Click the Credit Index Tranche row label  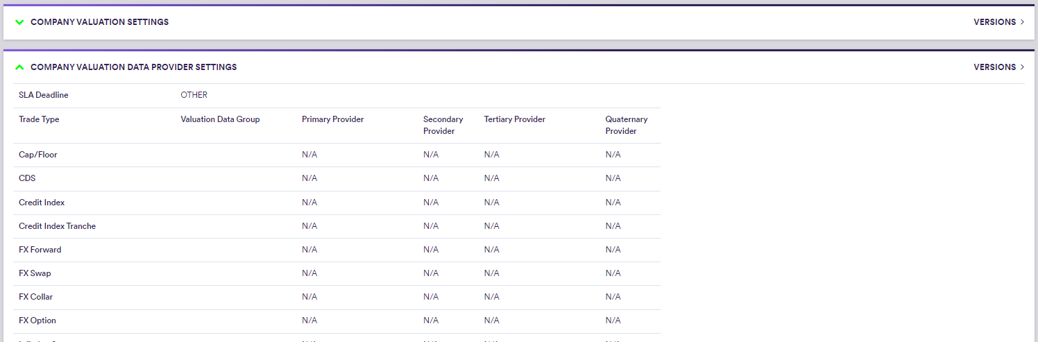(x=57, y=226)
